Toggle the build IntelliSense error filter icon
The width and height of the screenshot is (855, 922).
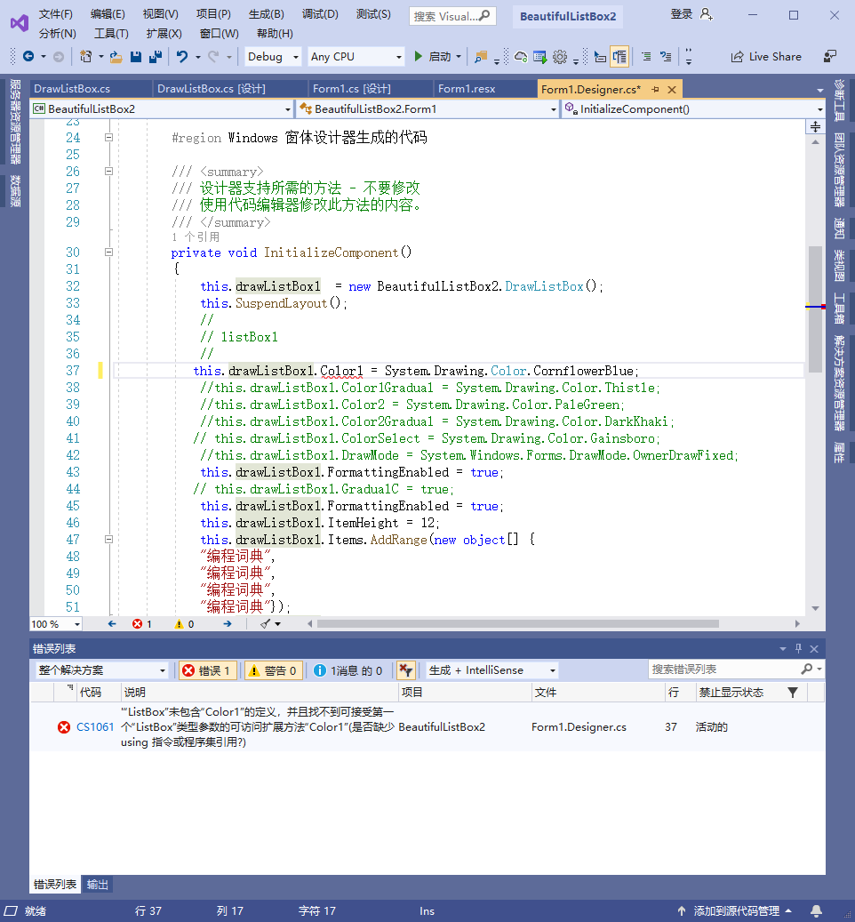pyautogui.click(x=406, y=670)
